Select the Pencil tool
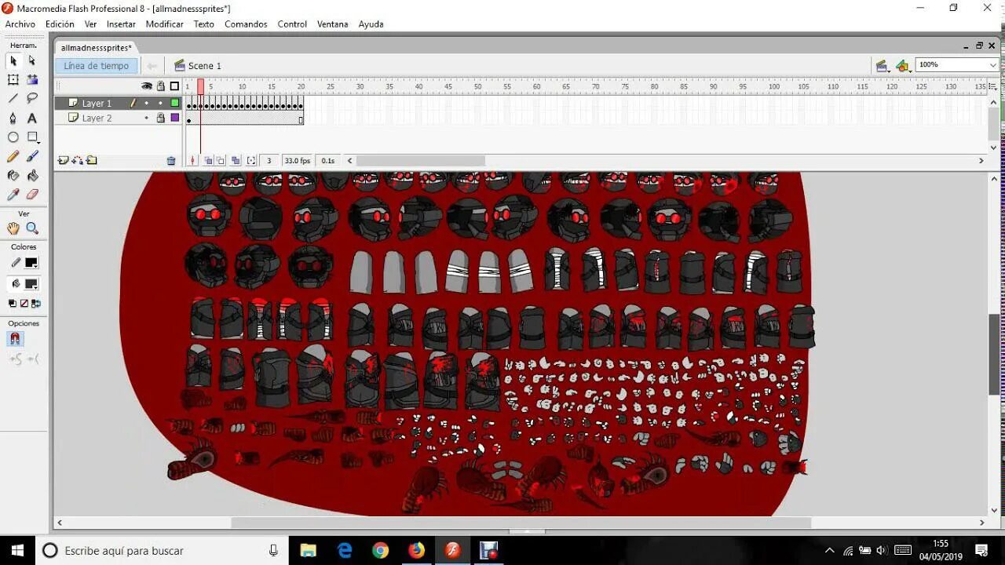1005x565 pixels. [x=13, y=156]
